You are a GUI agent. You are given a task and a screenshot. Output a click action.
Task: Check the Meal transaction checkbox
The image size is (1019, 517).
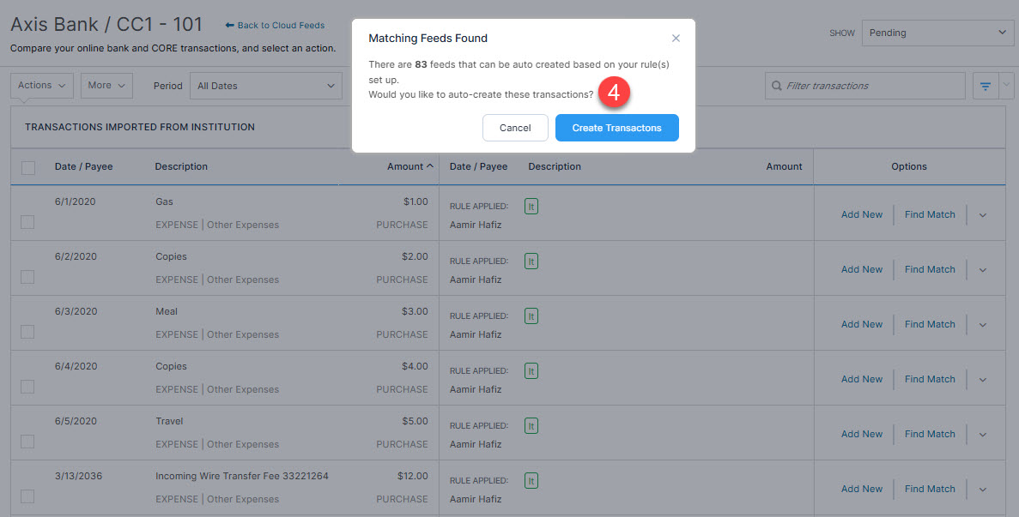pos(27,332)
